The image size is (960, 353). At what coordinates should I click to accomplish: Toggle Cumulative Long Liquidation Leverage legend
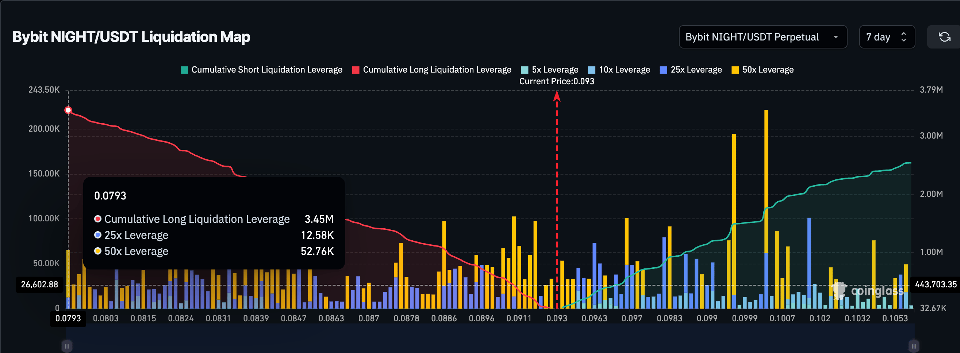tap(431, 70)
